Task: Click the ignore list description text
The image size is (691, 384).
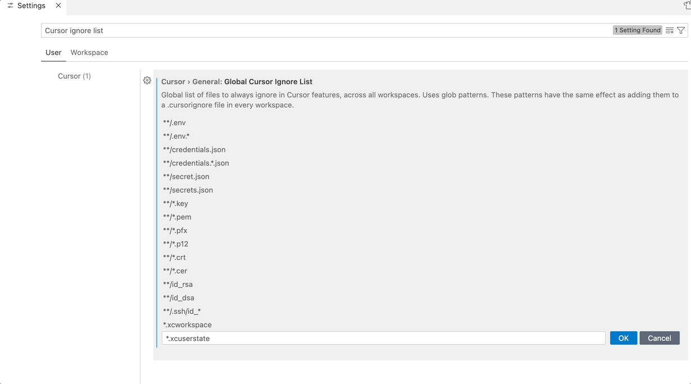Action: pos(420,100)
